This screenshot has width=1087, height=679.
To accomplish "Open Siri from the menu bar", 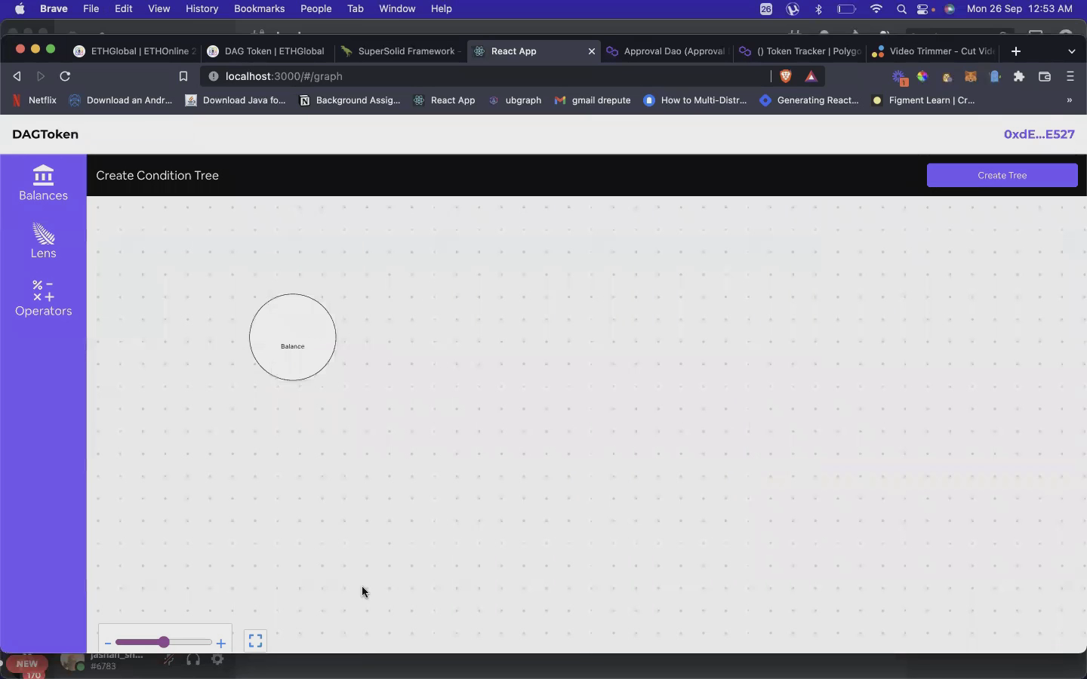I will point(950,9).
